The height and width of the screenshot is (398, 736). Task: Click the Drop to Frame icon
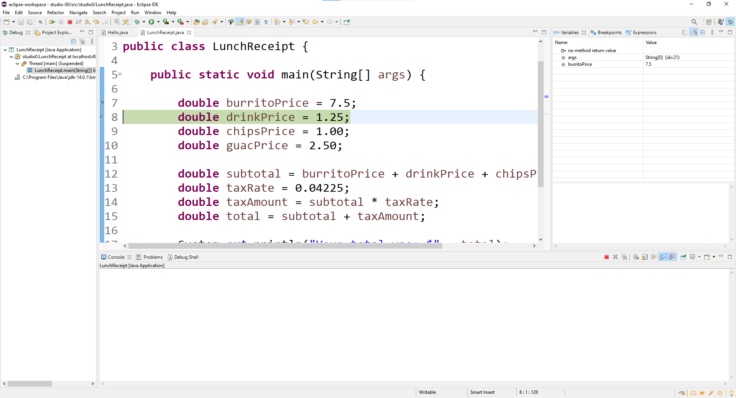117,22
